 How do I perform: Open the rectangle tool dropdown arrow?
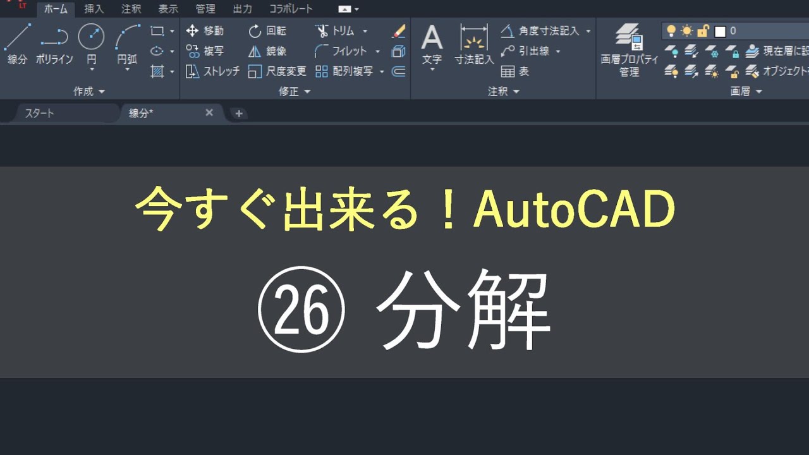click(x=172, y=31)
